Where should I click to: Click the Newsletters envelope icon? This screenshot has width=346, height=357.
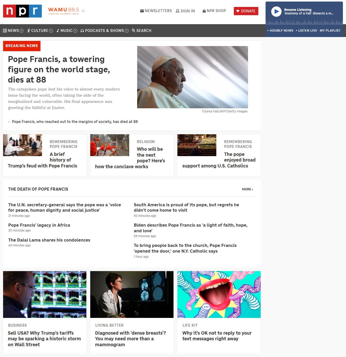[142, 11]
